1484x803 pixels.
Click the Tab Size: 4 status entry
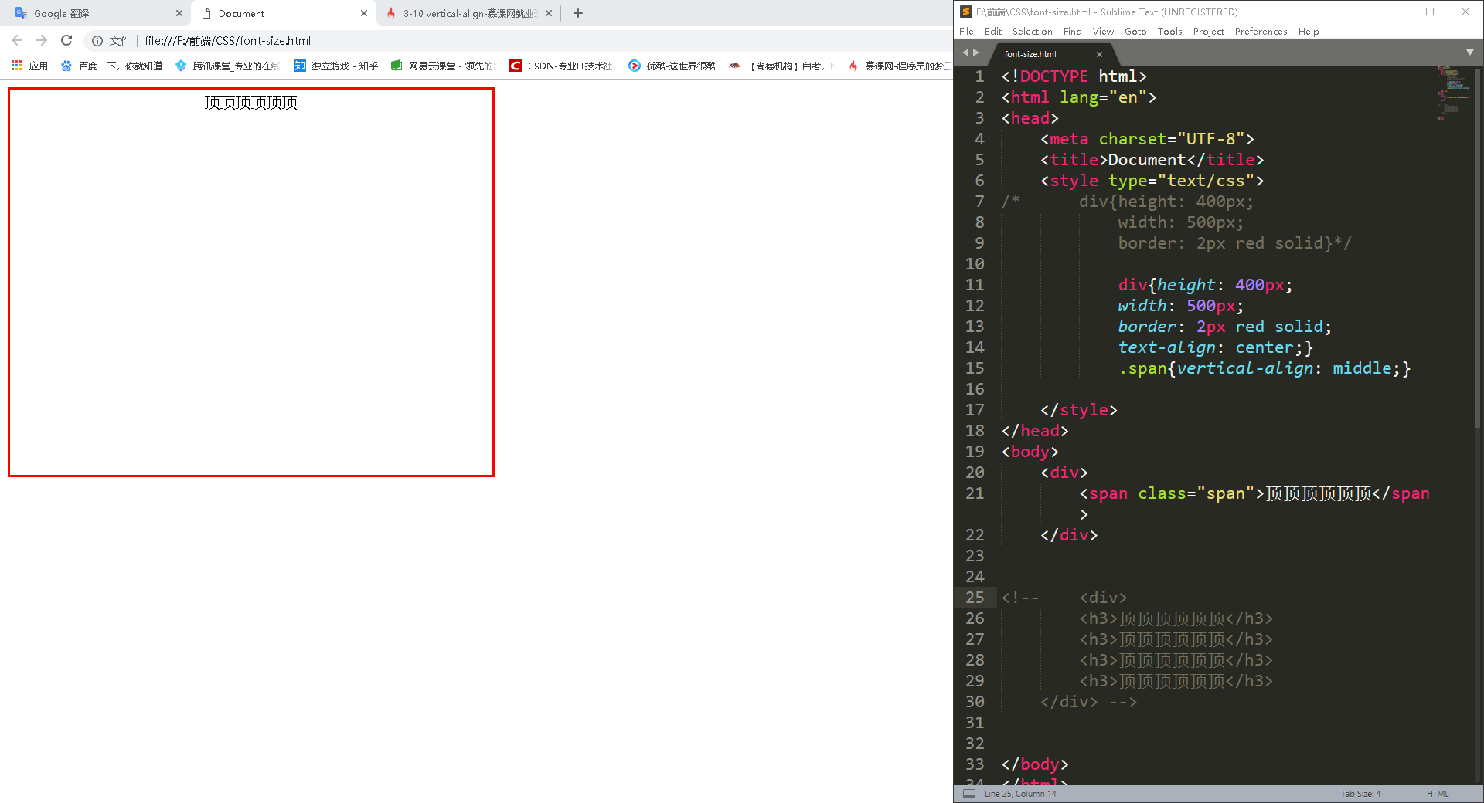point(1360,794)
